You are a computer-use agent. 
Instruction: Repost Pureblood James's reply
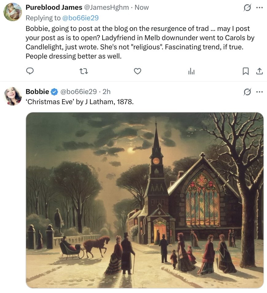[x=84, y=71]
